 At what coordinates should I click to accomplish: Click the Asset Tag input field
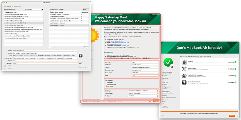click(145, 73)
